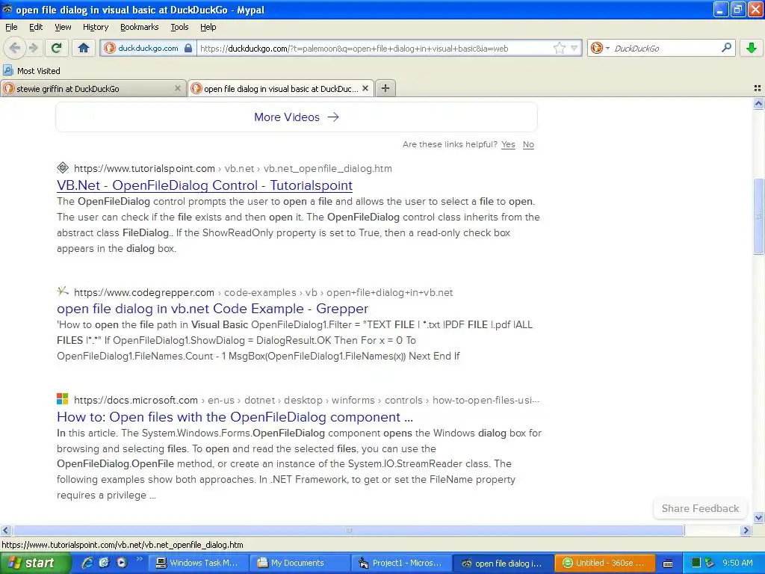
Task: Click the vertical scrollbar down arrow
Action: click(x=759, y=517)
